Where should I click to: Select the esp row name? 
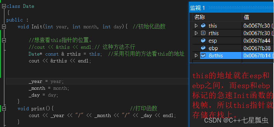[213, 41]
